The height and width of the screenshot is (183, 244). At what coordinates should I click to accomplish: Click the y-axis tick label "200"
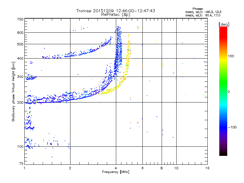pyautogui.click(x=20, y=102)
